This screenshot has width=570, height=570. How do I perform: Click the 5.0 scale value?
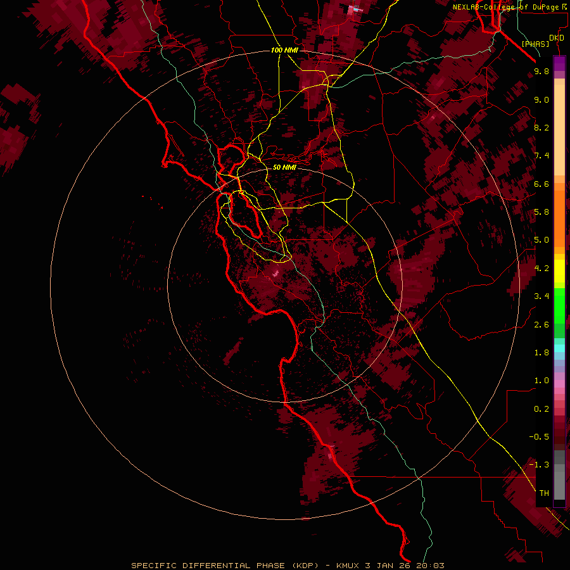[x=541, y=240]
